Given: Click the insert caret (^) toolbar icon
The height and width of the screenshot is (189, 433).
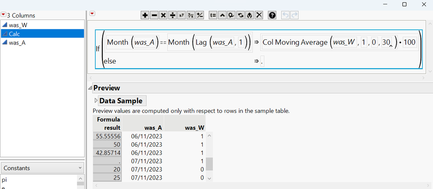Looking at the screenshot, I should click(222, 15).
